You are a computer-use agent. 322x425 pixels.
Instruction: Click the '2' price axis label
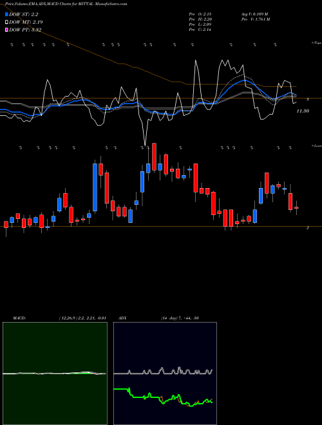click(x=308, y=228)
